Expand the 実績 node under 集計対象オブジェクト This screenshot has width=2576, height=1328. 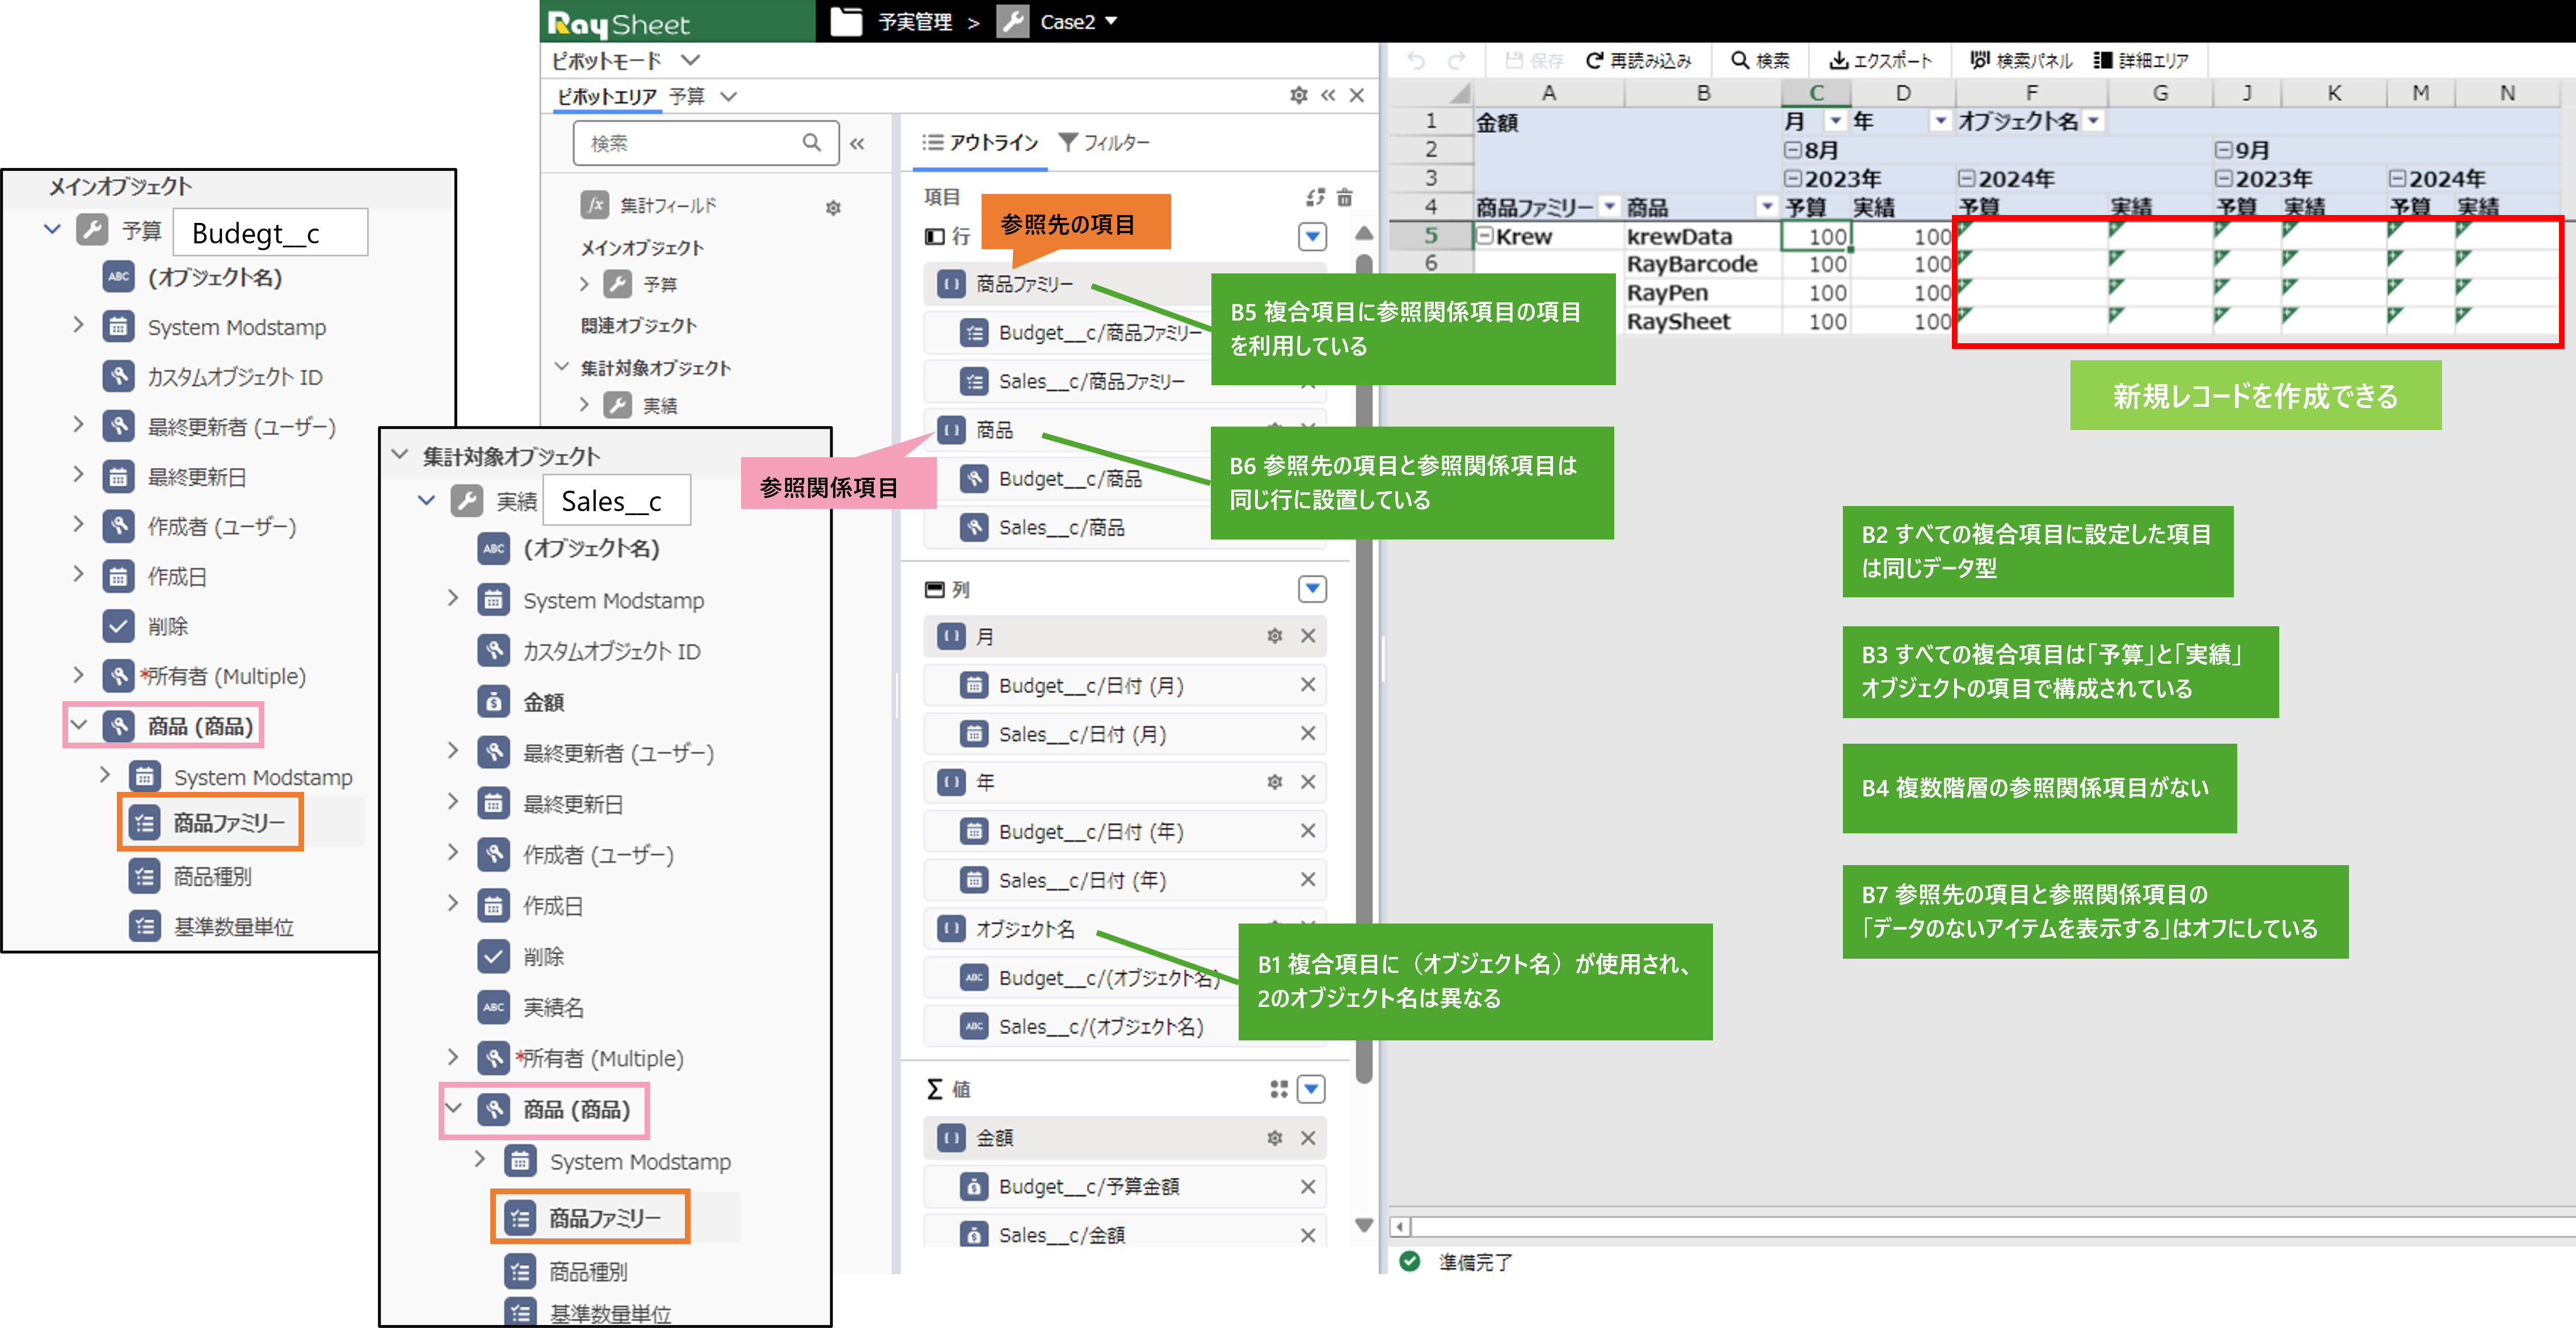click(x=585, y=405)
